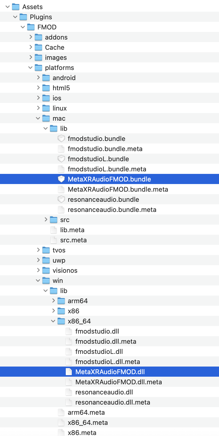Collapse the lib folder under win

point(46,290)
